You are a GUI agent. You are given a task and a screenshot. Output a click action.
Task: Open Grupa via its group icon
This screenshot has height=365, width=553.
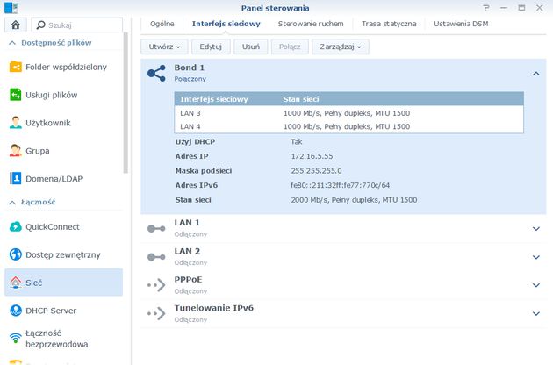pos(16,151)
